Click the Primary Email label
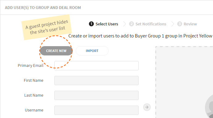 coord(31,66)
